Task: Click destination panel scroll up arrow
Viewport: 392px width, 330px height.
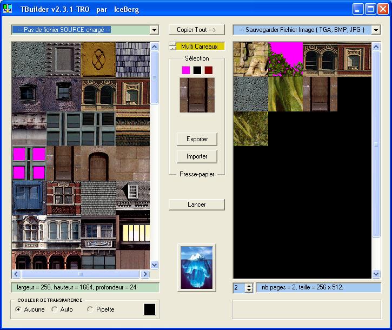Action: (x=376, y=47)
